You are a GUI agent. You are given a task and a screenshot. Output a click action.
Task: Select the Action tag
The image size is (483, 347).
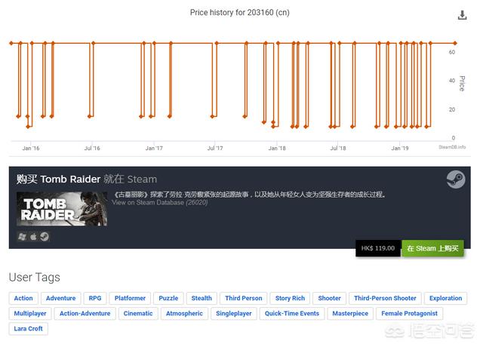point(23,299)
